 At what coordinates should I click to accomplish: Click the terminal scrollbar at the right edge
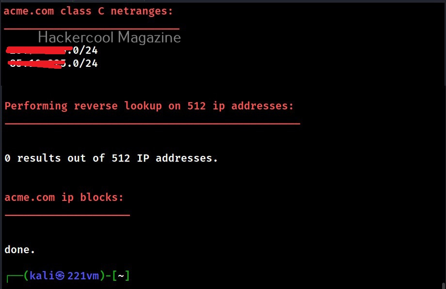click(444, 285)
